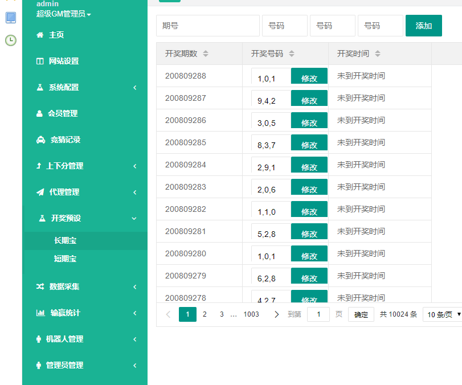Viewport: 462px width, 385px height.
Task: Expand the 代理管理 menu section
Action: (135, 192)
